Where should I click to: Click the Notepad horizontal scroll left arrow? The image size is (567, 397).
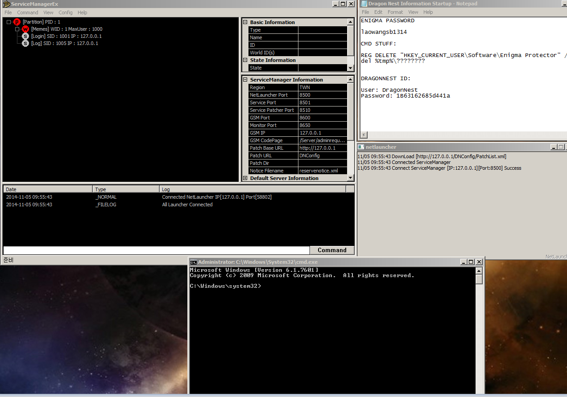coord(364,135)
